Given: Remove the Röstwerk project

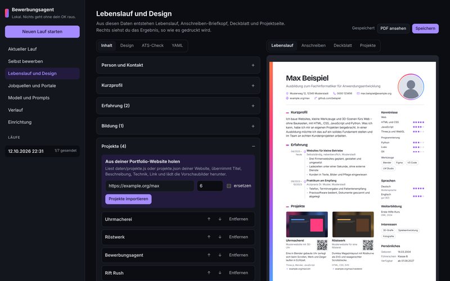Looking at the screenshot, I should click(x=238, y=237).
